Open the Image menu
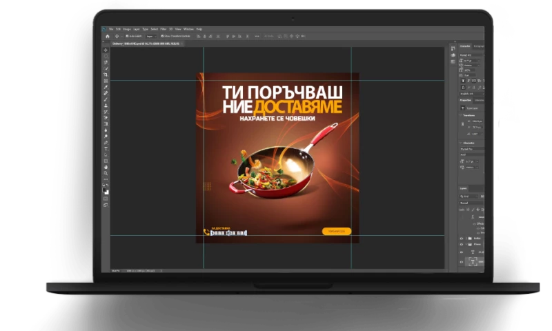 [x=127, y=29]
